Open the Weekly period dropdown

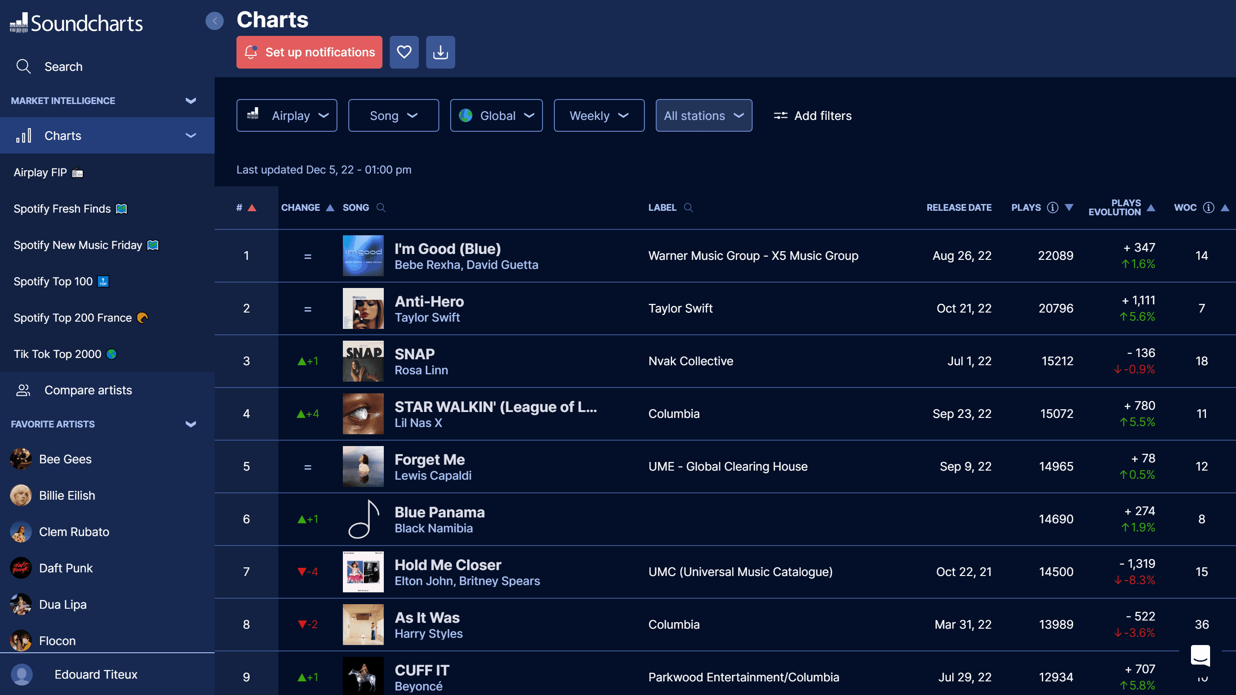[x=598, y=115]
